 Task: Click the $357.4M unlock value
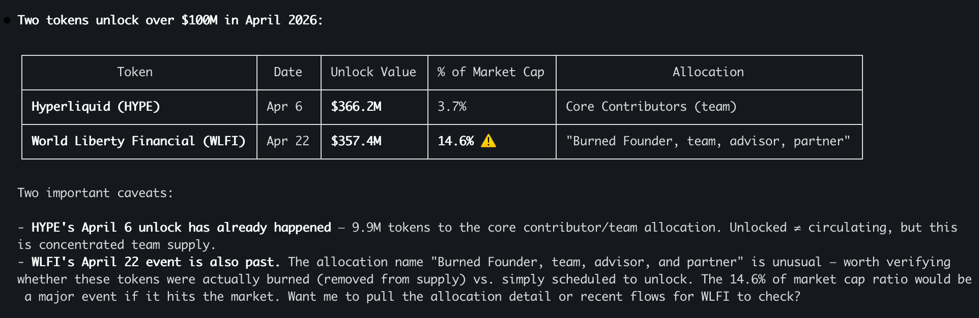[x=356, y=141]
